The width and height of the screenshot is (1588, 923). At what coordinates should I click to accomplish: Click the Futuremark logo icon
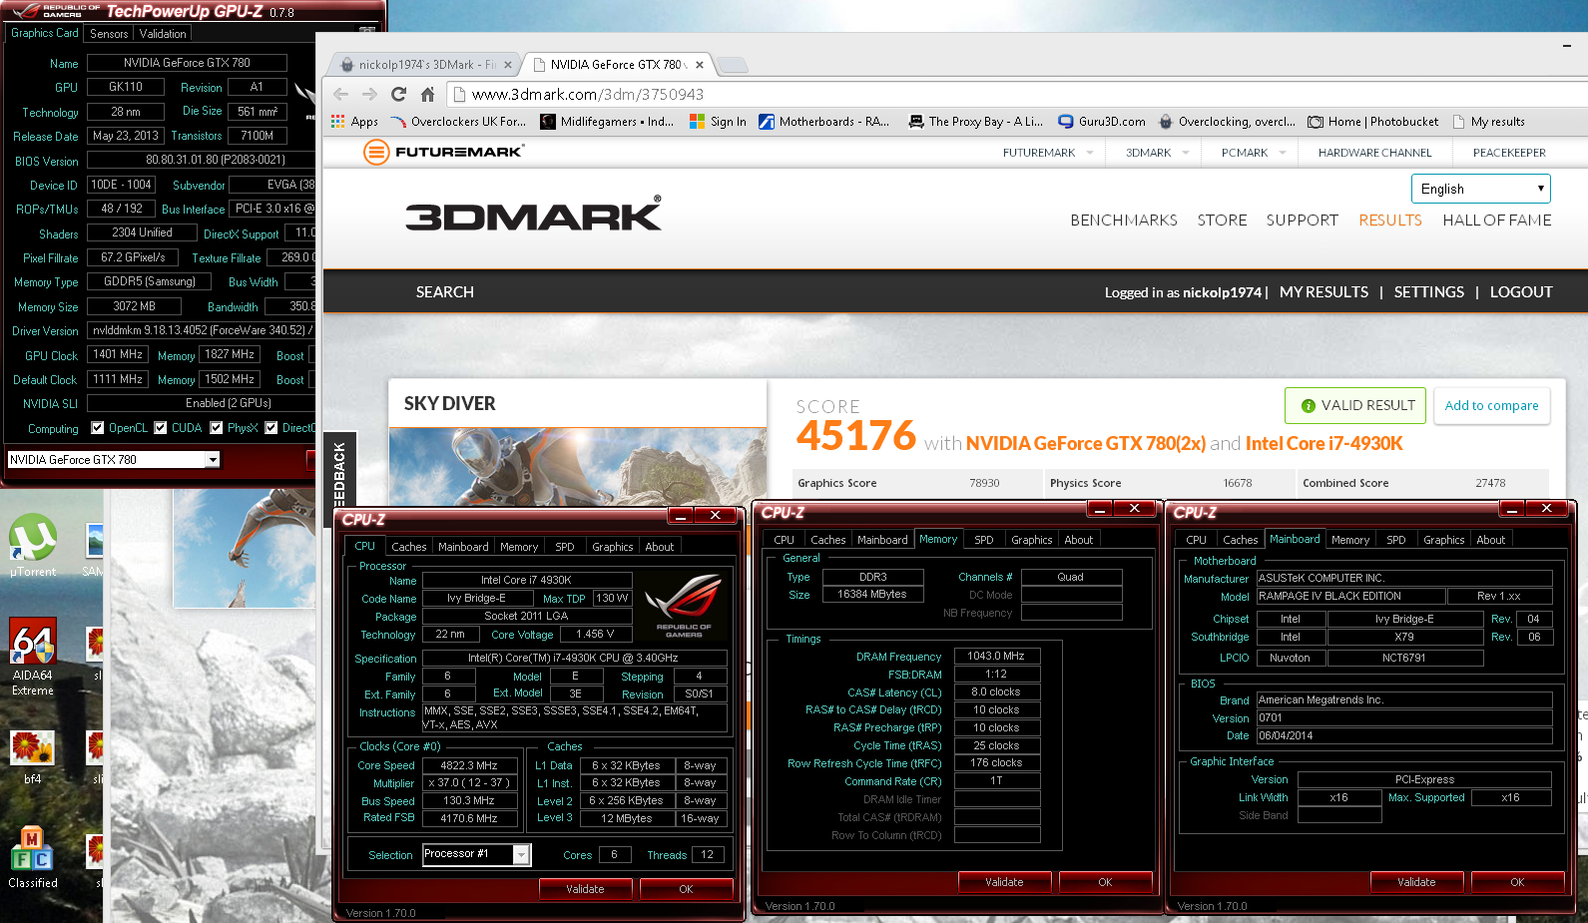click(x=376, y=153)
